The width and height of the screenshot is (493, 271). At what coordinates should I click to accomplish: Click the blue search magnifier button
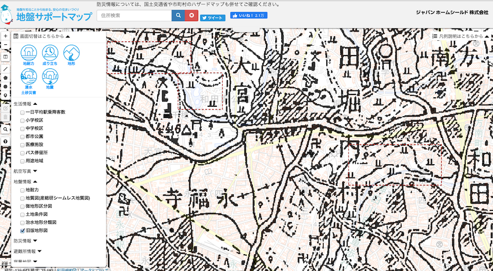coord(178,15)
